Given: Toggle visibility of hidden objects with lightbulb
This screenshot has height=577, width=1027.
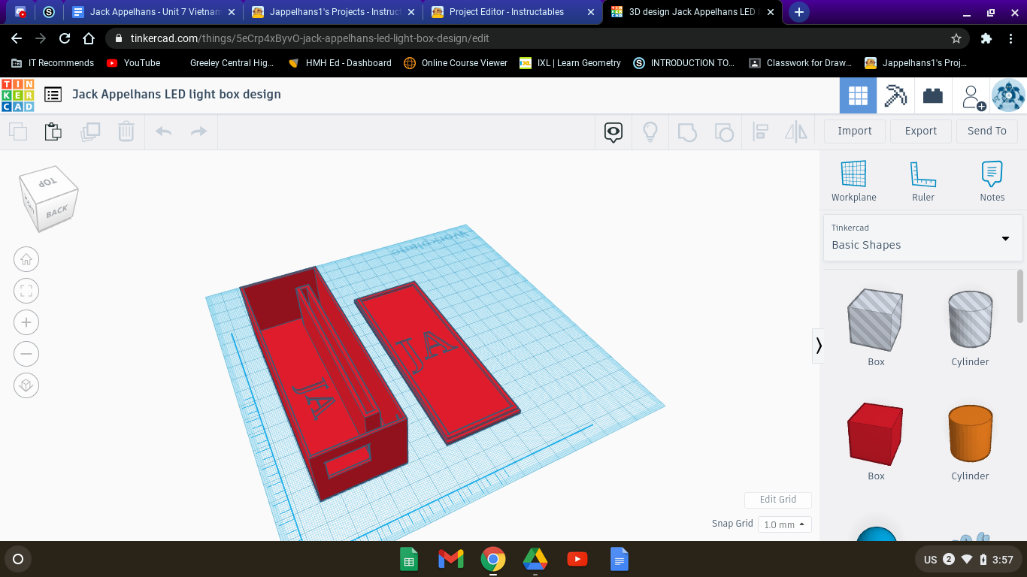Looking at the screenshot, I should point(650,131).
